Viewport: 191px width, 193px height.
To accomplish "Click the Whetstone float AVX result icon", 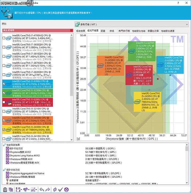I will pos(7,159).
